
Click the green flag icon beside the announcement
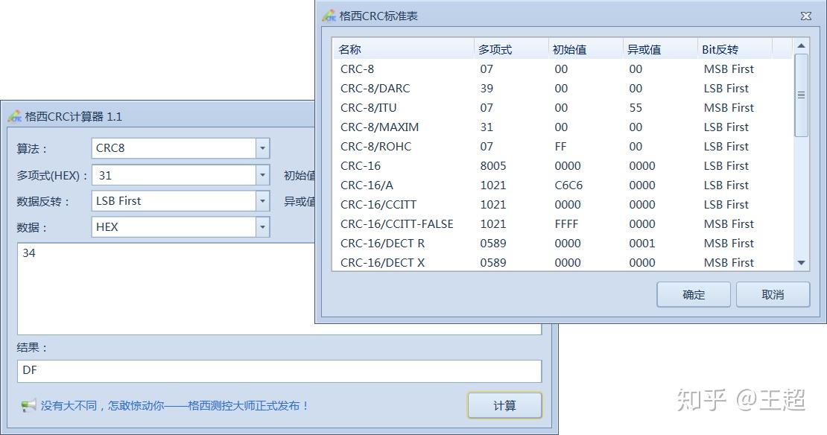point(28,404)
